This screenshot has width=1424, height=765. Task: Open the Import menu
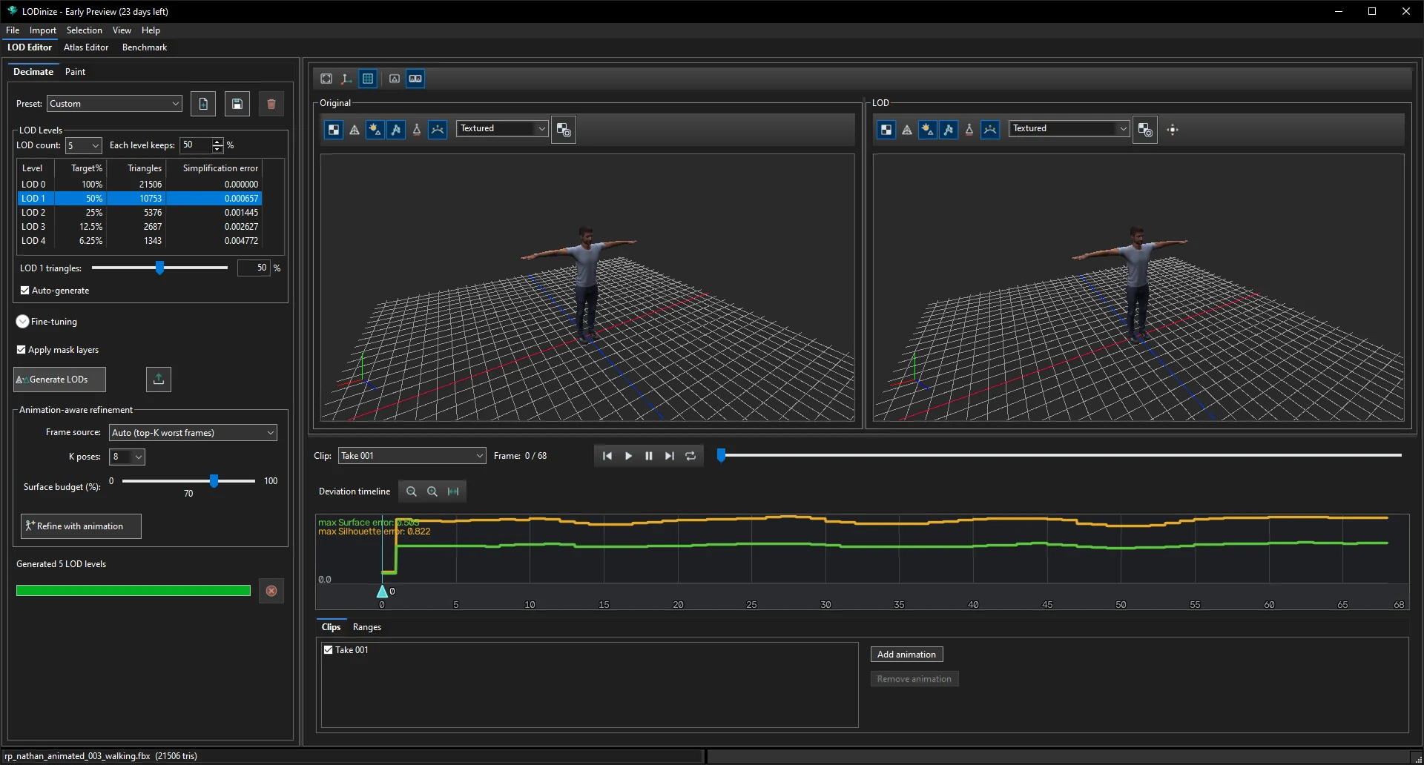click(x=43, y=30)
